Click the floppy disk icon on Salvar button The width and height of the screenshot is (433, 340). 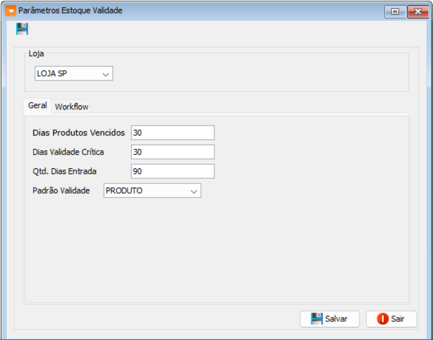coord(316,319)
